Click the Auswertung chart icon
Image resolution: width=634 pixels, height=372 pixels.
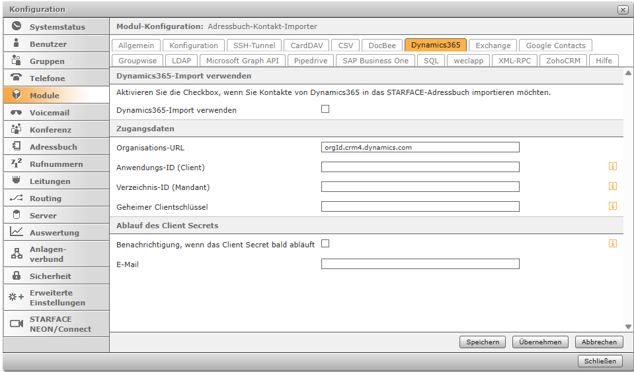[17, 232]
